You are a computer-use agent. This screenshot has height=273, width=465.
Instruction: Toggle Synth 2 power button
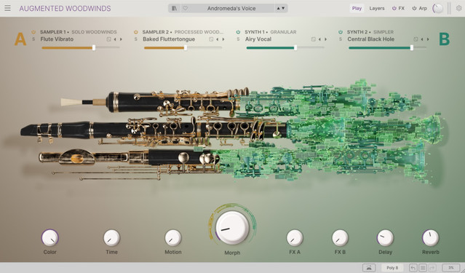[x=341, y=32]
